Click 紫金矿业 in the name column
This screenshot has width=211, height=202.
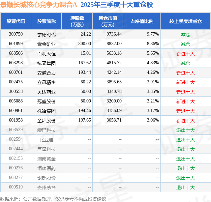[46, 44]
